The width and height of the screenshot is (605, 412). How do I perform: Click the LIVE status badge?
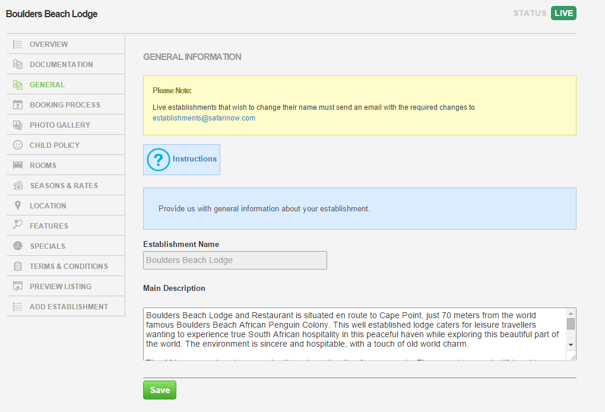[563, 13]
